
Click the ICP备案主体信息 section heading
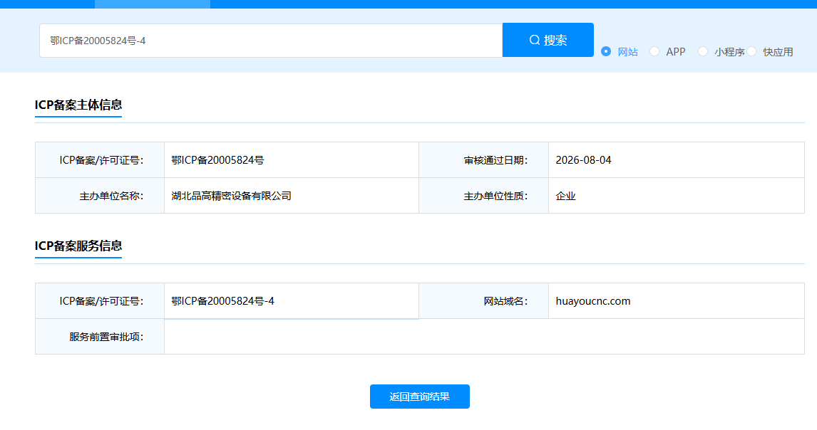[x=78, y=105]
